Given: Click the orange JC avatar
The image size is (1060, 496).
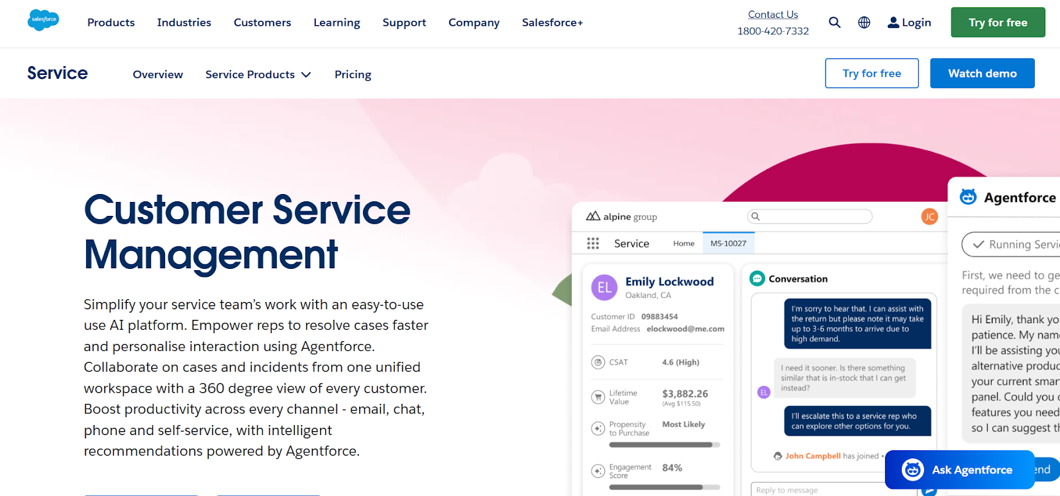Looking at the screenshot, I should pyautogui.click(x=929, y=217).
